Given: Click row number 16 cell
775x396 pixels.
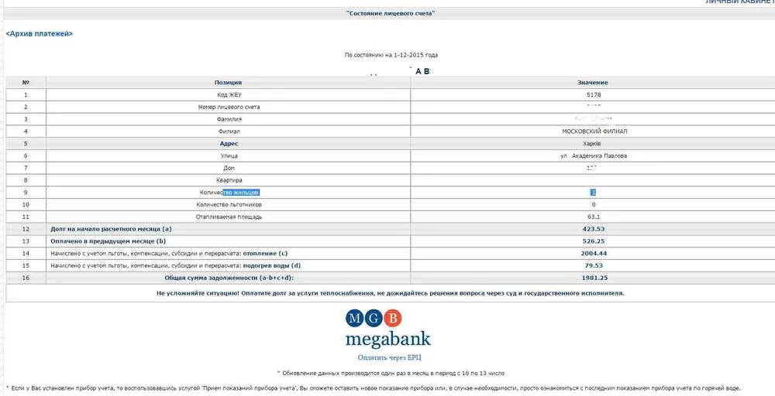Looking at the screenshot, I should 26,278.
